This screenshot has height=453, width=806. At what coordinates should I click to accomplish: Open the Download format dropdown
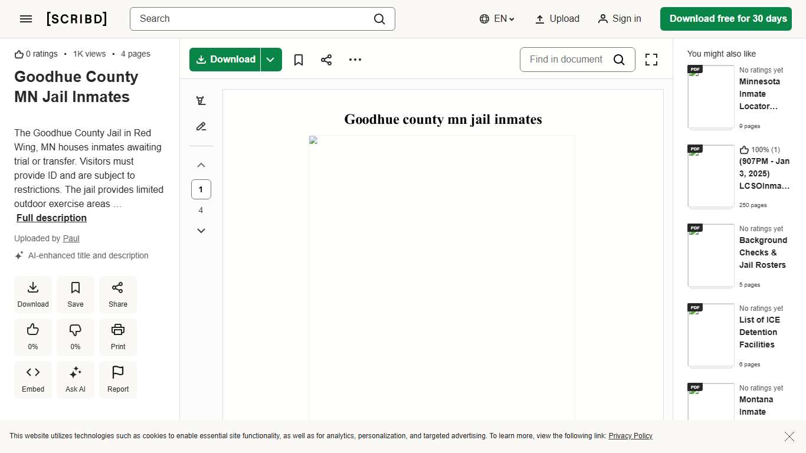[x=271, y=60]
